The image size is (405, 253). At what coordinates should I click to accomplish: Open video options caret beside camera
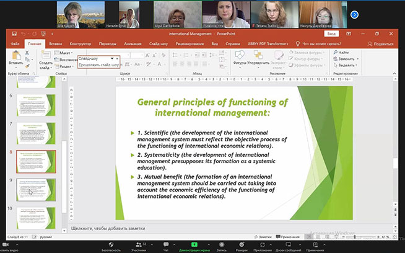tap(17, 244)
